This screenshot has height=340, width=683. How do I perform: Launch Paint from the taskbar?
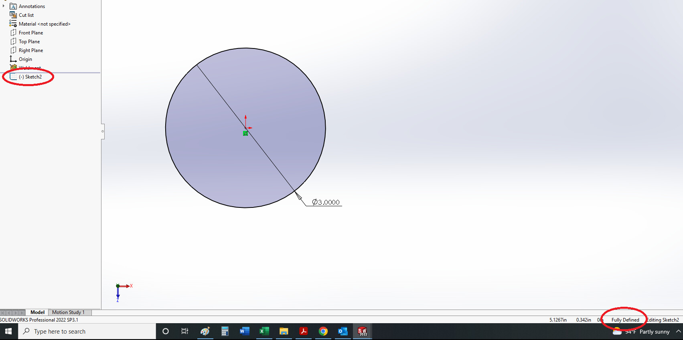[205, 332]
